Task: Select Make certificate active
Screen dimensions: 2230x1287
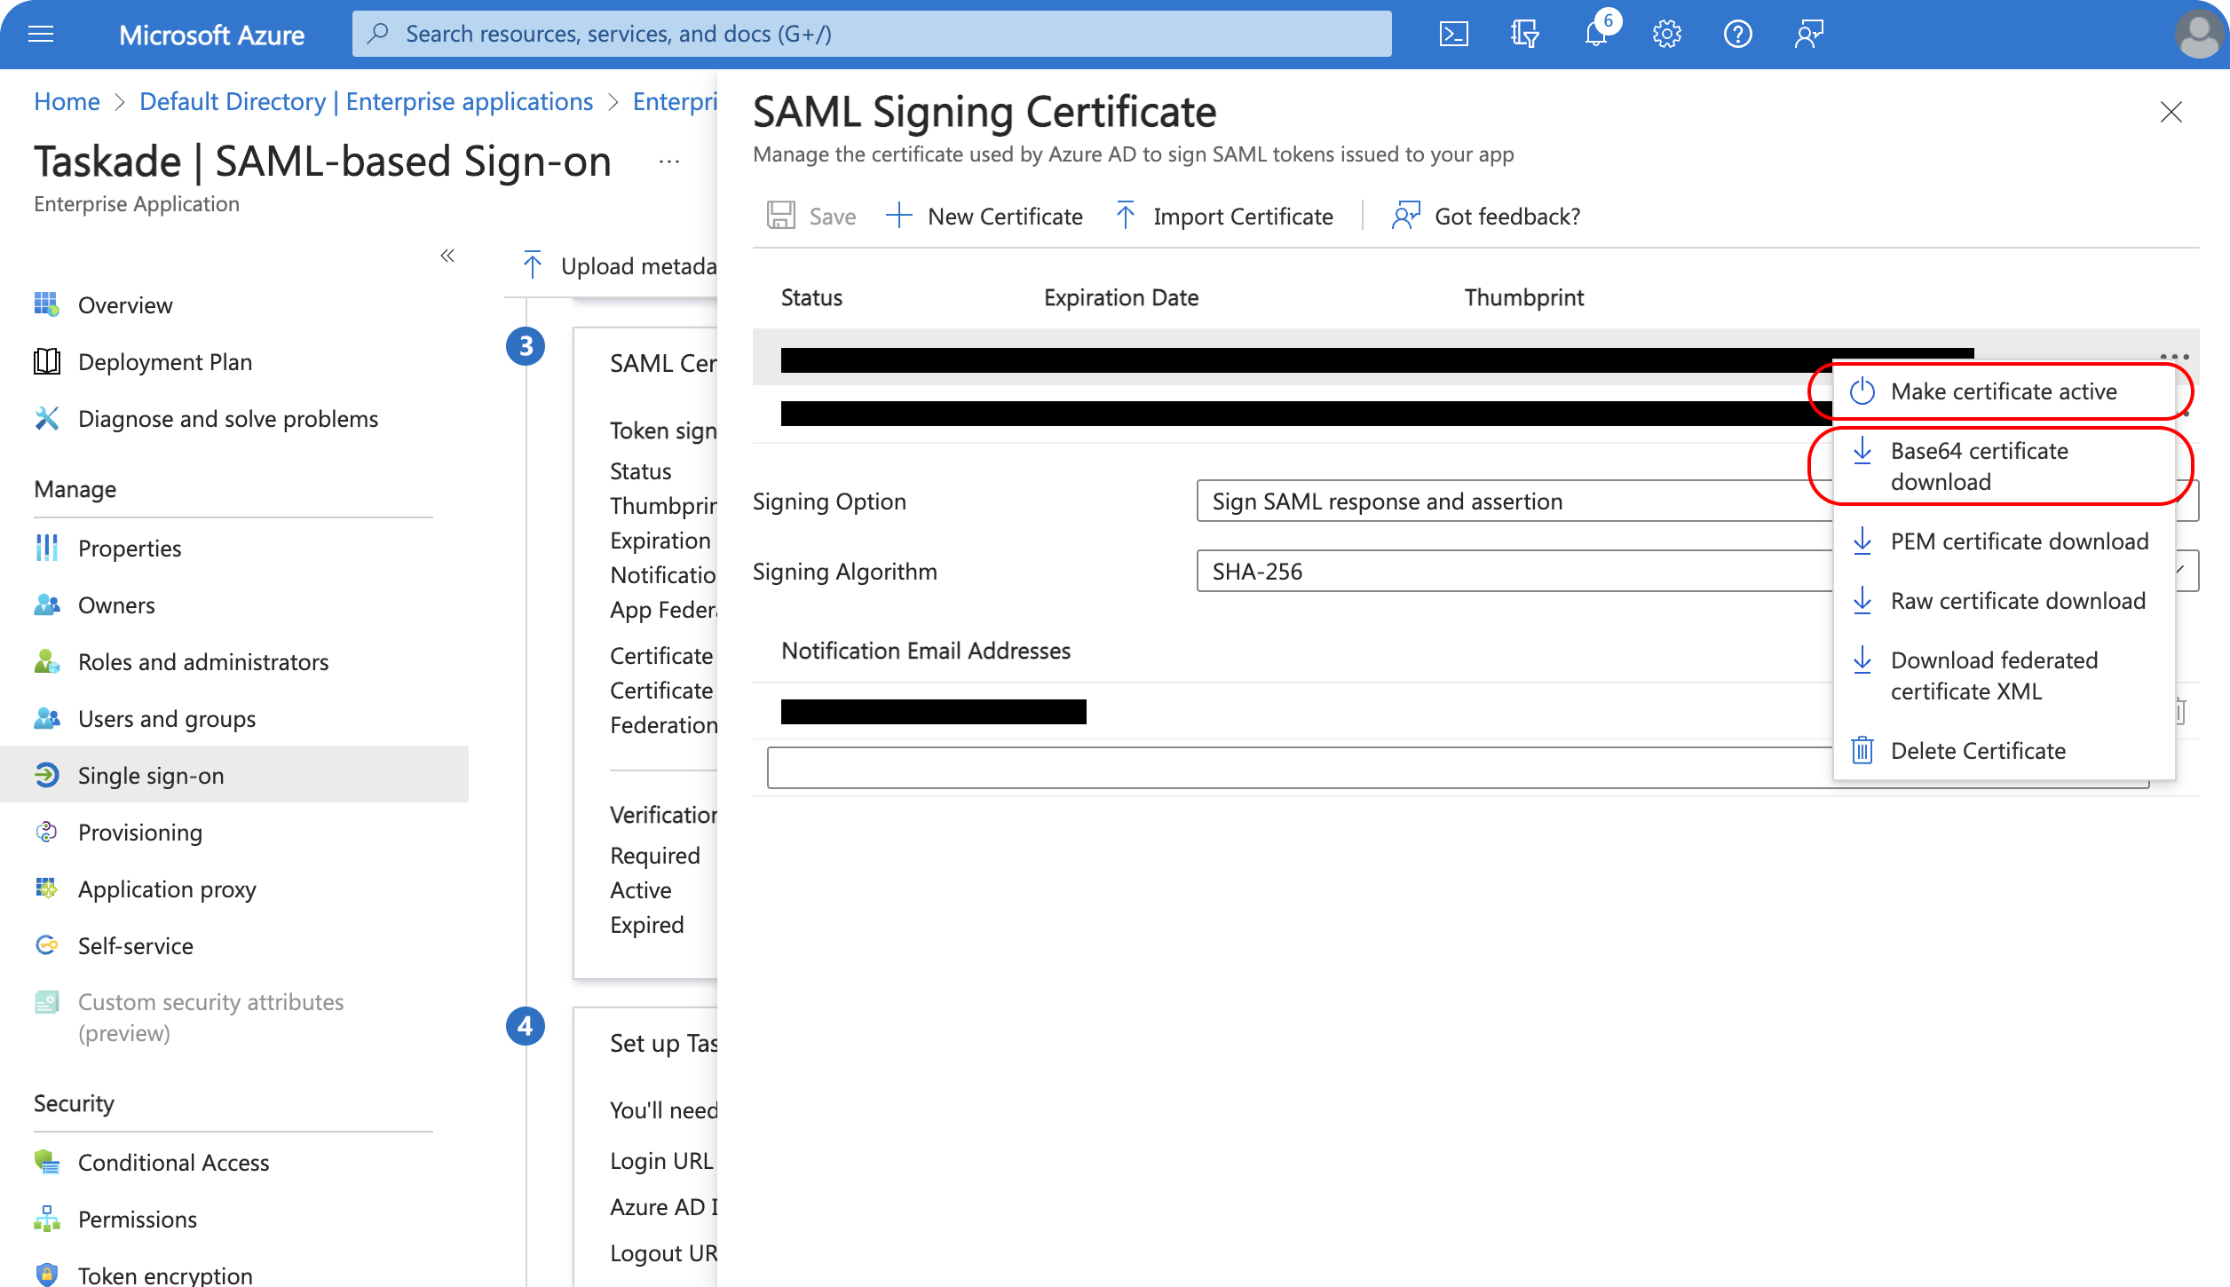Action: [x=2003, y=391]
